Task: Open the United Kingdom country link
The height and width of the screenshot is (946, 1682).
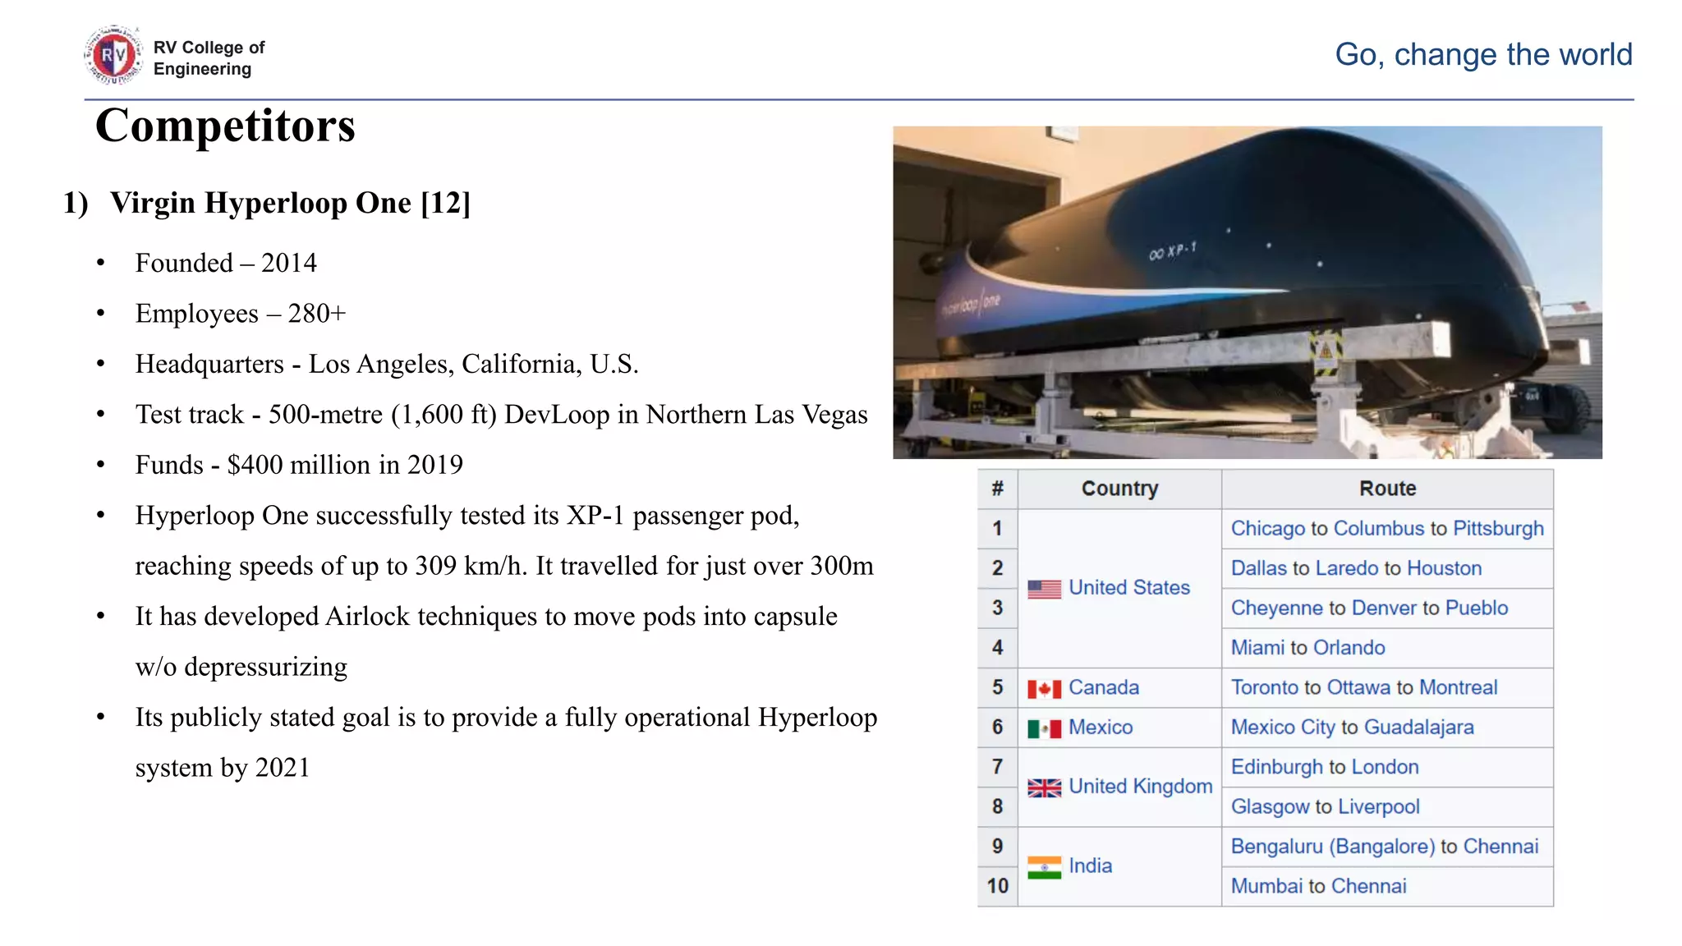Action: tap(1140, 787)
